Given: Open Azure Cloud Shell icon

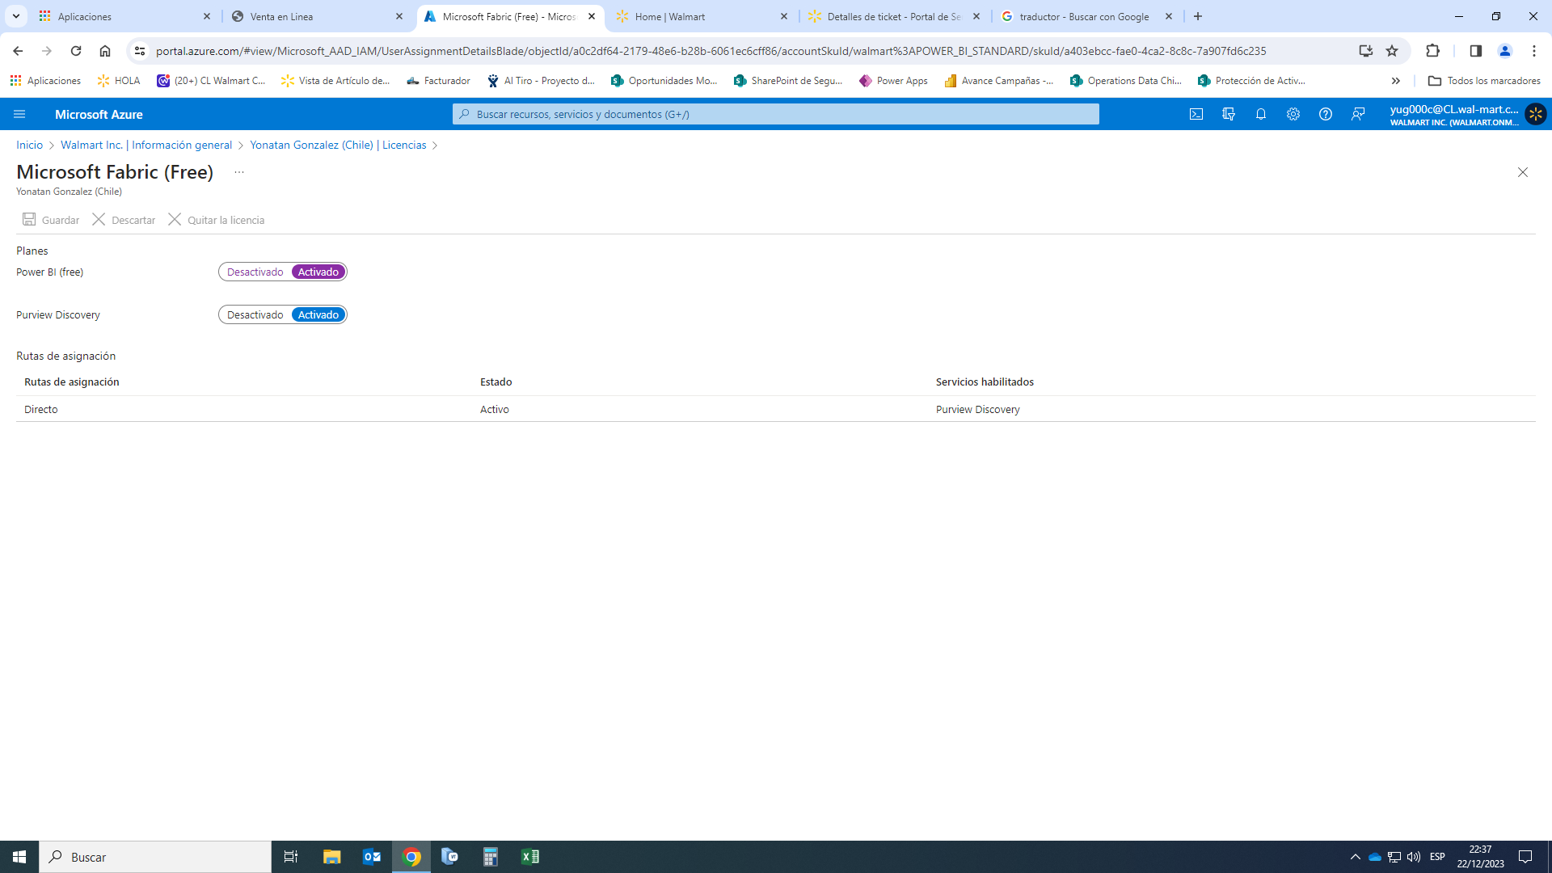Looking at the screenshot, I should [x=1196, y=114].
